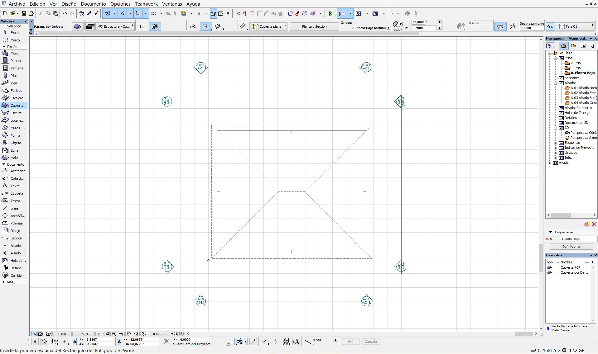Toggle the Flecha arrow selection tool

pyautogui.click(x=14, y=33)
